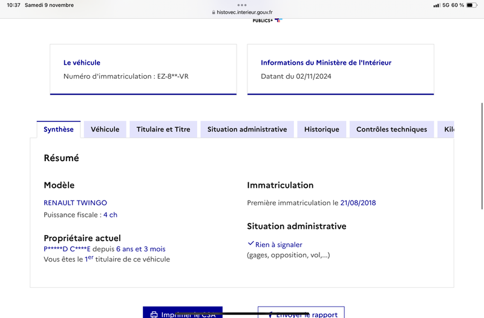Open the Synthèse tab
484x318 pixels.
pos(58,129)
